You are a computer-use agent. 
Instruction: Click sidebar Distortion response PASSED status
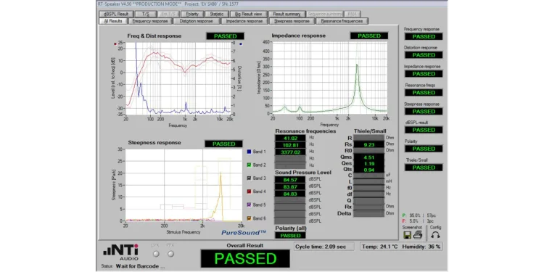tap(424, 55)
